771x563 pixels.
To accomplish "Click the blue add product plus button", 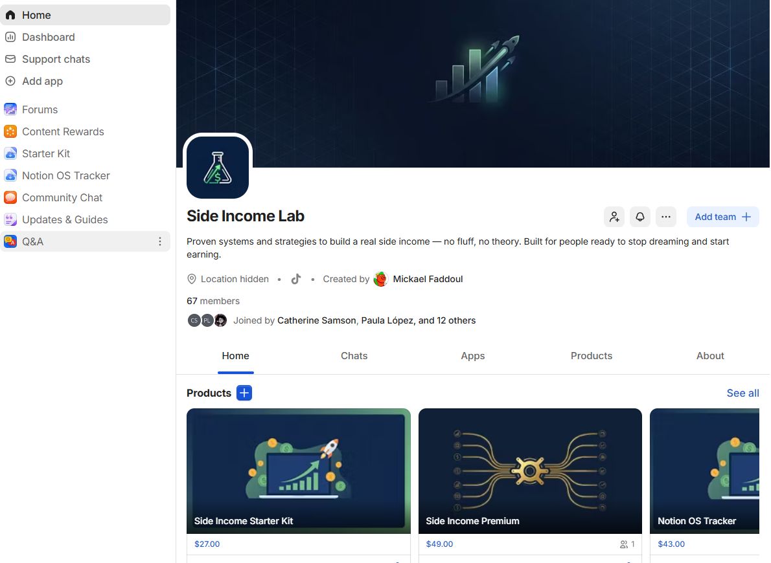I will click(244, 393).
